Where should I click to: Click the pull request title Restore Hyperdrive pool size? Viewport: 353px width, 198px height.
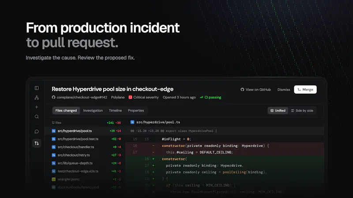(x=113, y=89)
